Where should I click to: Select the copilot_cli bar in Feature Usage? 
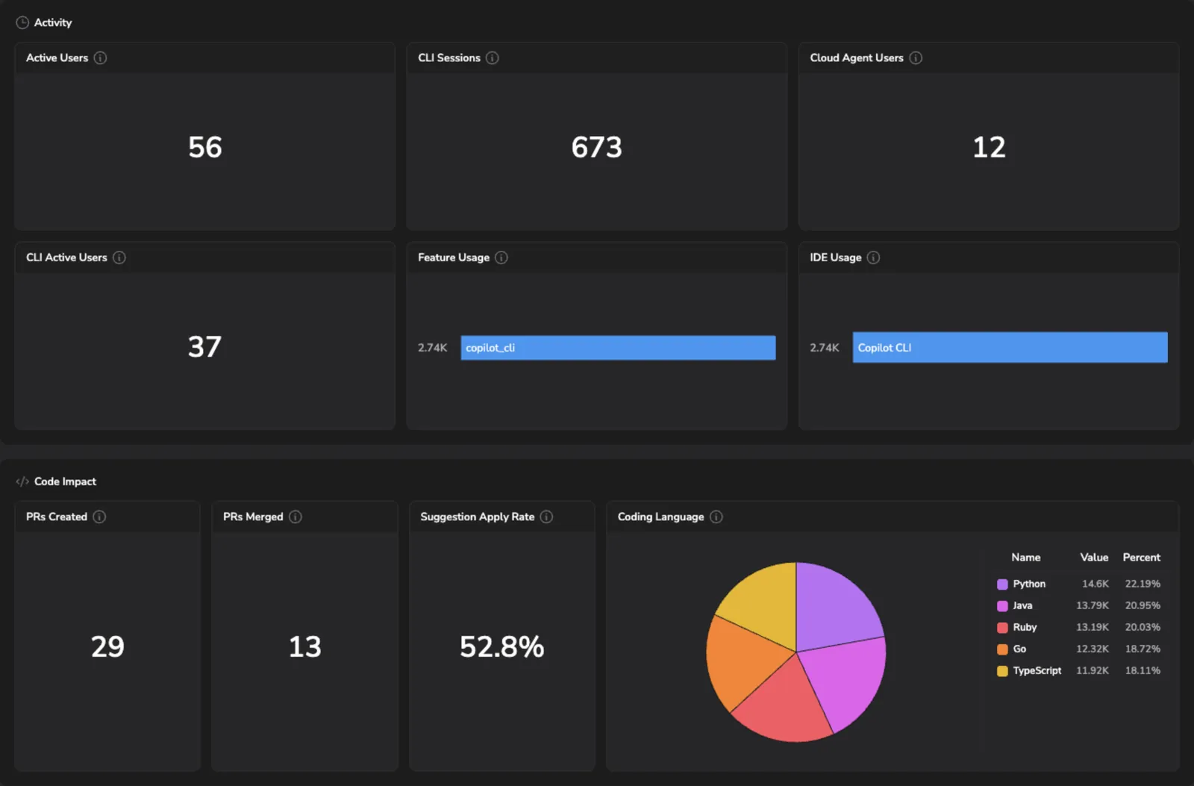[x=618, y=348]
